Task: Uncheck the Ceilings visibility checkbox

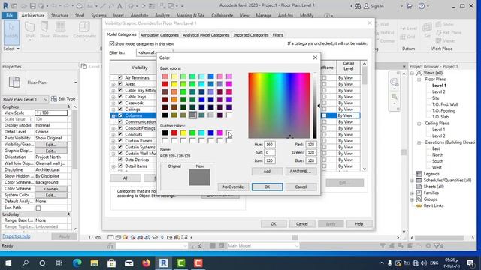Action: pos(120,109)
